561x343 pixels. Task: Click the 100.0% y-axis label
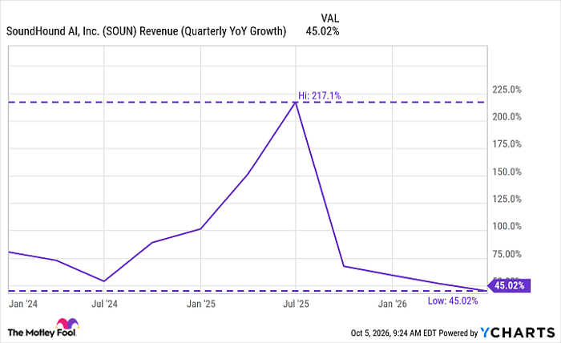[x=507, y=227]
